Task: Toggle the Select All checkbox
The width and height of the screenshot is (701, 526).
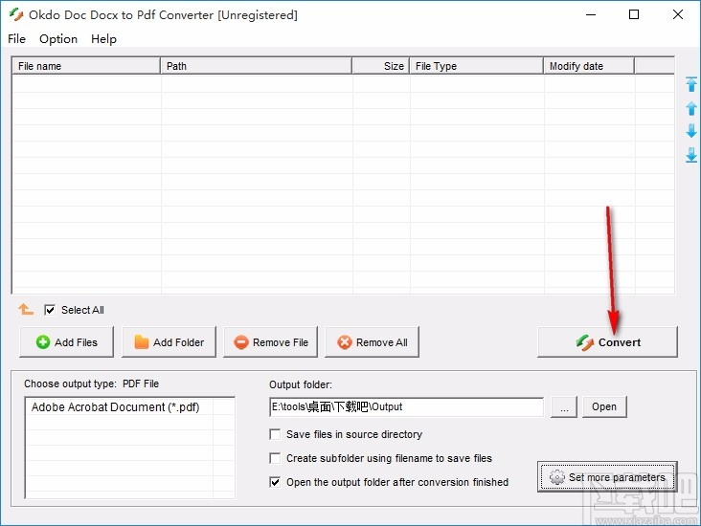Action: pyautogui.click(x=50, y=310)
